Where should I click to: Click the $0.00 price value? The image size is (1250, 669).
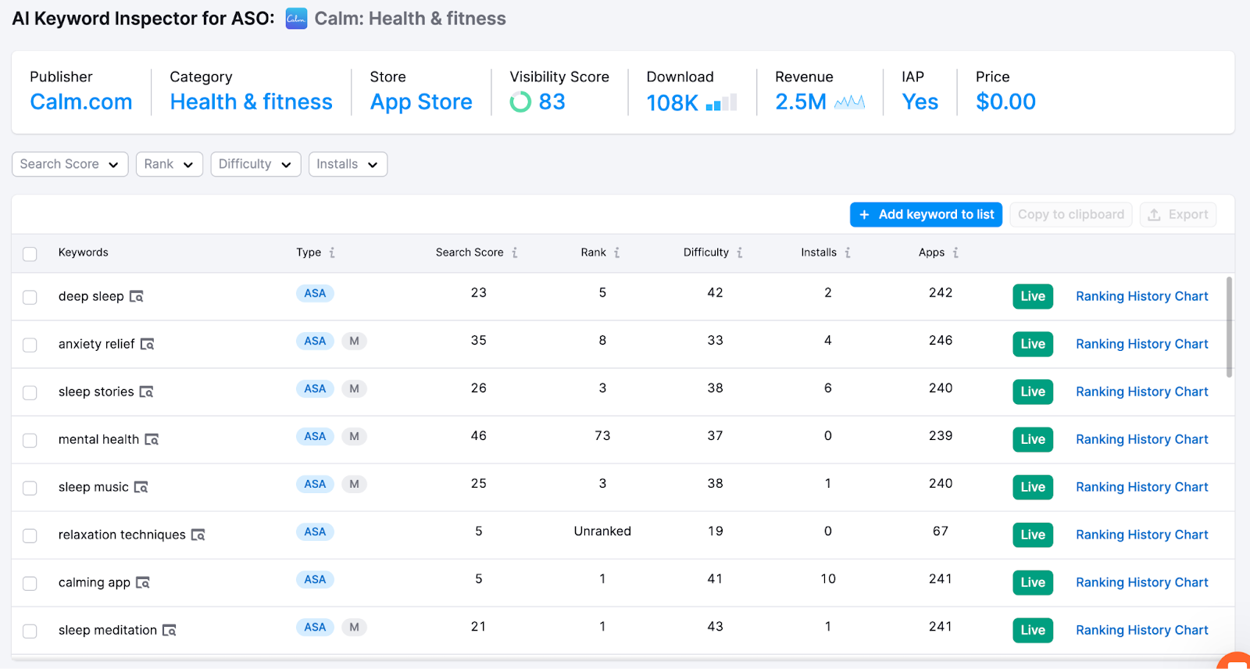(1005, 102)
